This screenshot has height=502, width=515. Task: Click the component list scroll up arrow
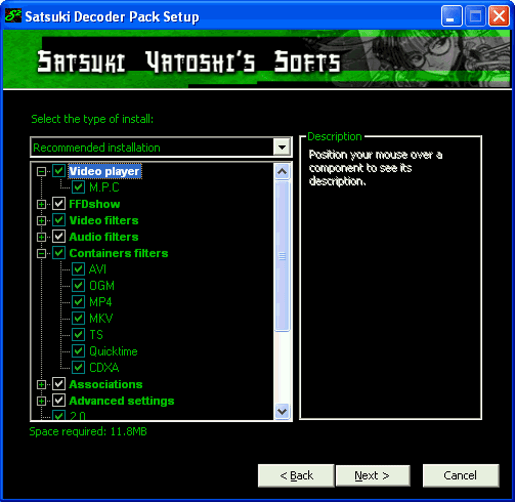pos(282,172)
